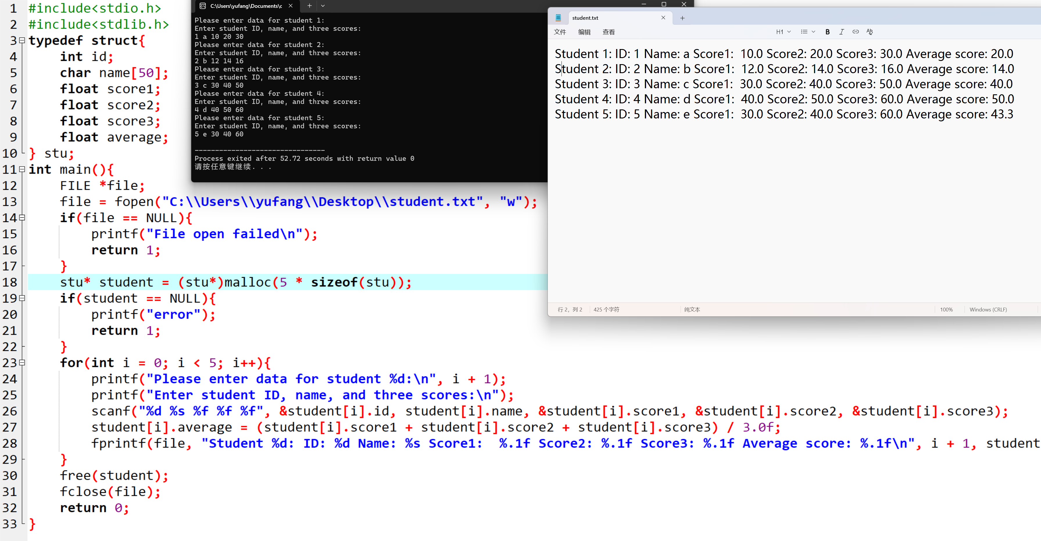Close the terminal tab
The width and height of the screenshot is (1041, 541).
291,6
